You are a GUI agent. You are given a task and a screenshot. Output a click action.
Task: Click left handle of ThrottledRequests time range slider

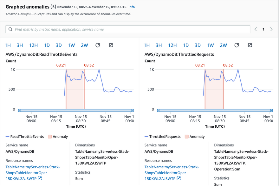click(x=158, y=110)
